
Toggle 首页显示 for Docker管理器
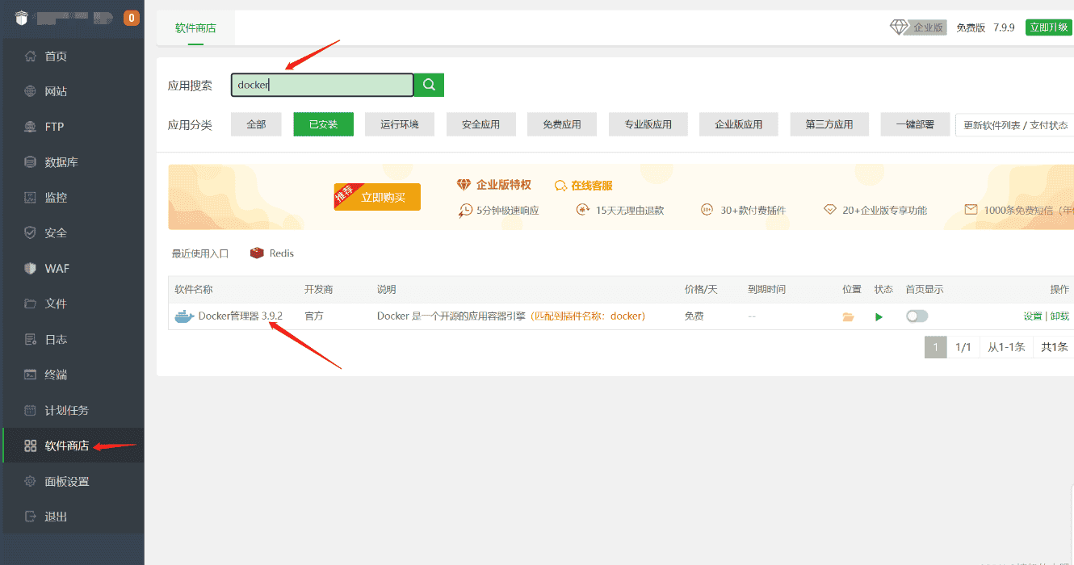917,316
